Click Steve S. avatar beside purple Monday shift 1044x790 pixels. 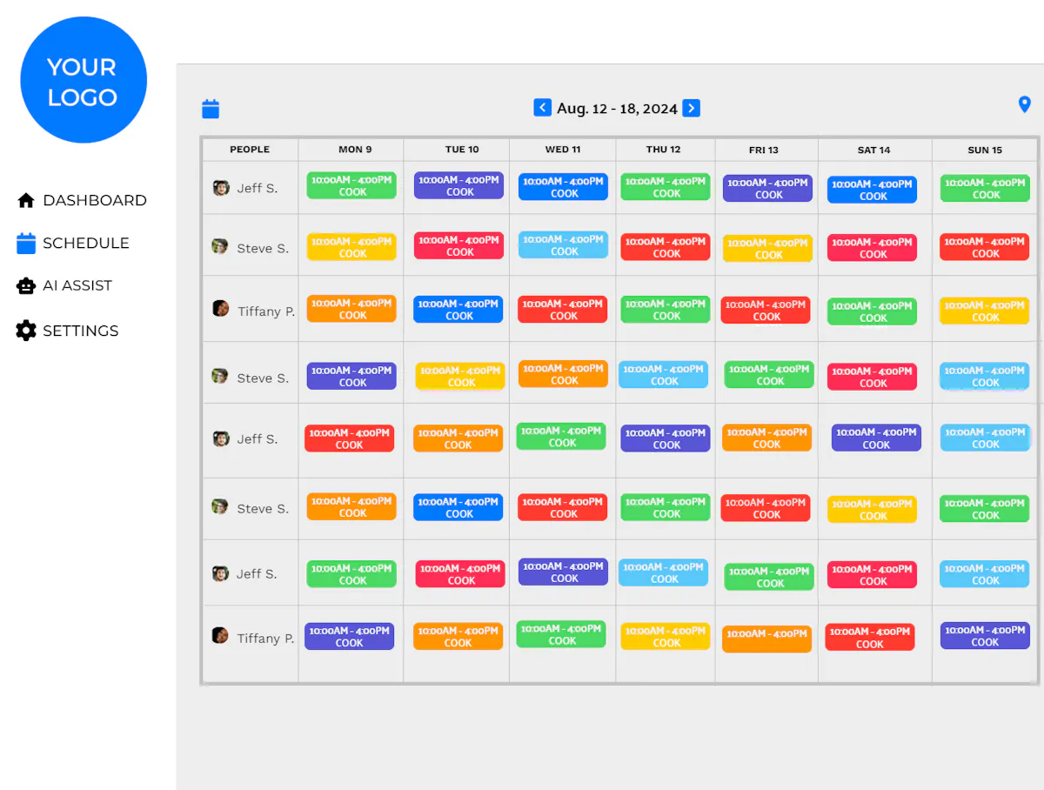click(220, 377)
